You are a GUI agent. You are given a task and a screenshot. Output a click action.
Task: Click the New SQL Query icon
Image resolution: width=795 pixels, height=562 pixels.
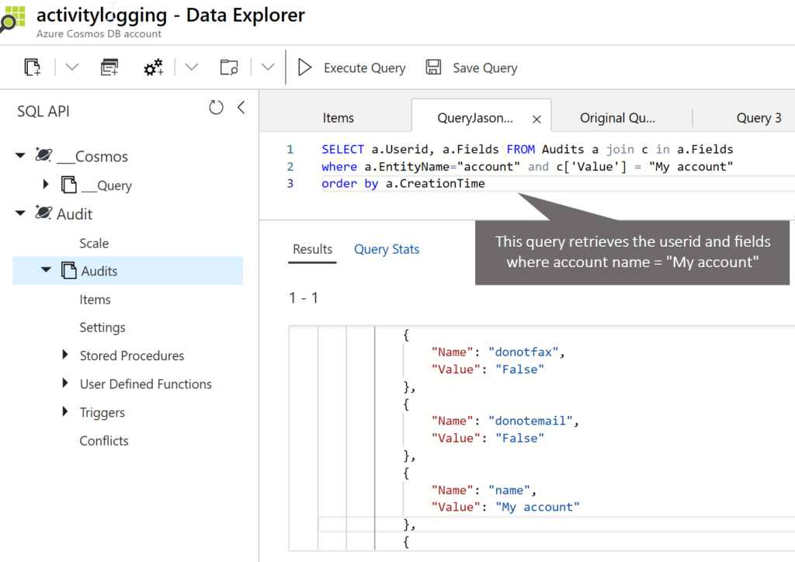(x=109, y=68)
